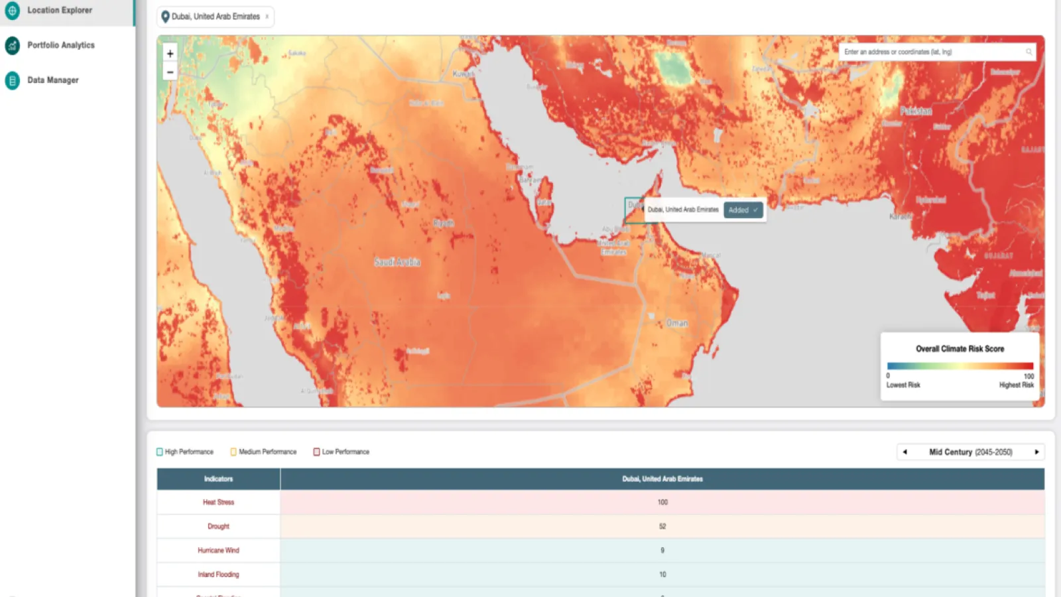Click Hurricane Wind value 9

(x=662, y=551)
